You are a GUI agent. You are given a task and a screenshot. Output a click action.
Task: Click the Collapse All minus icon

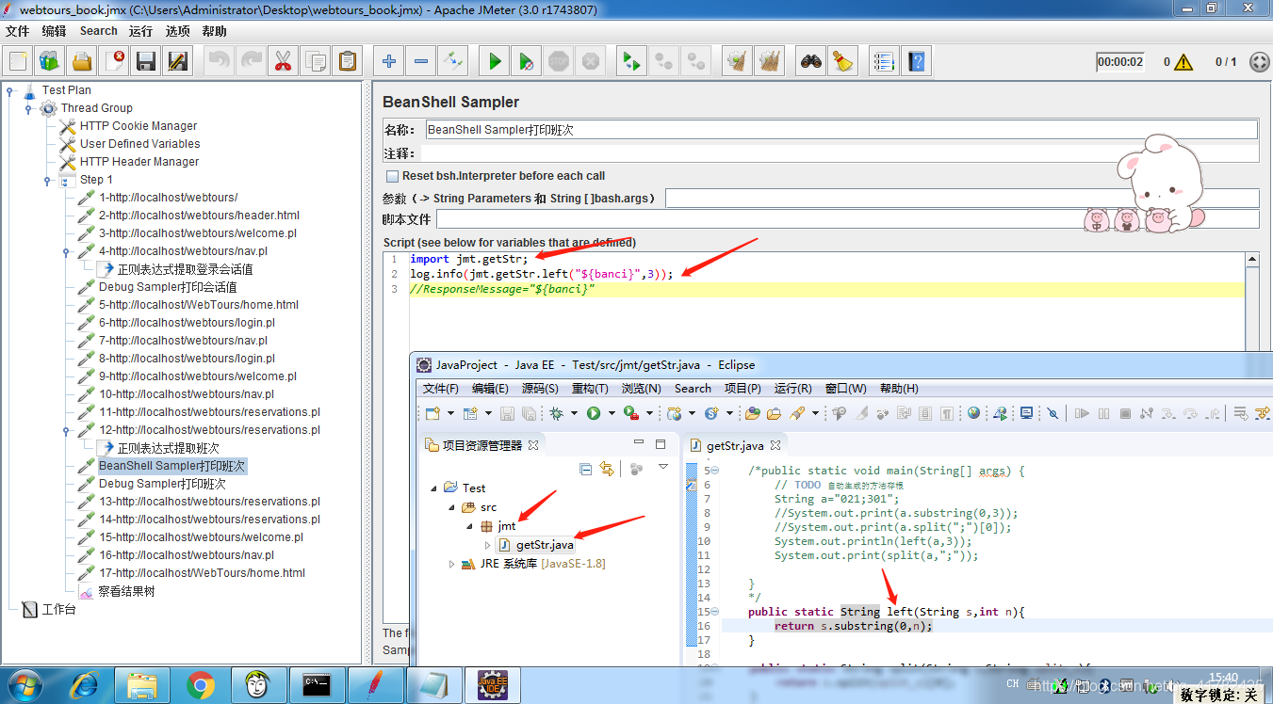click(x=421, y=62)
